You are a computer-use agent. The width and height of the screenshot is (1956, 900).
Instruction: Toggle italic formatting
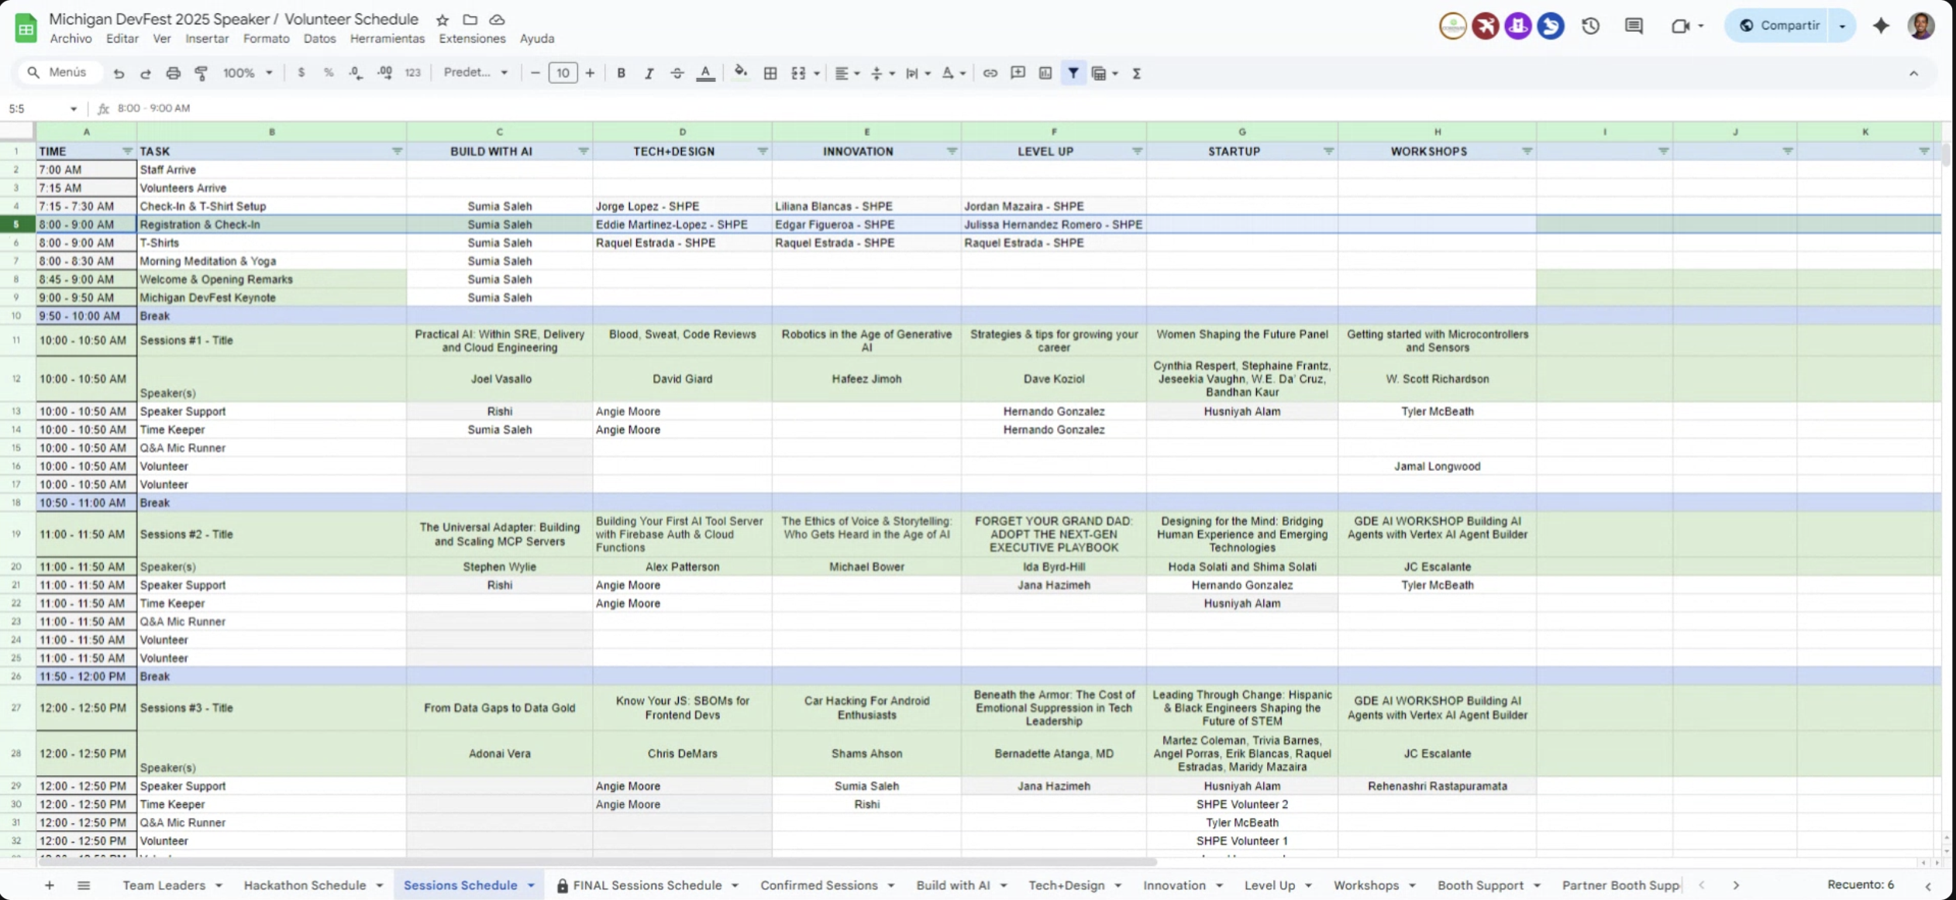coord(649,73)
